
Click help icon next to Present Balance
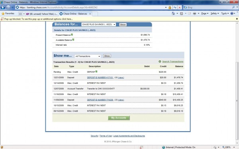[x=72, y=35]
